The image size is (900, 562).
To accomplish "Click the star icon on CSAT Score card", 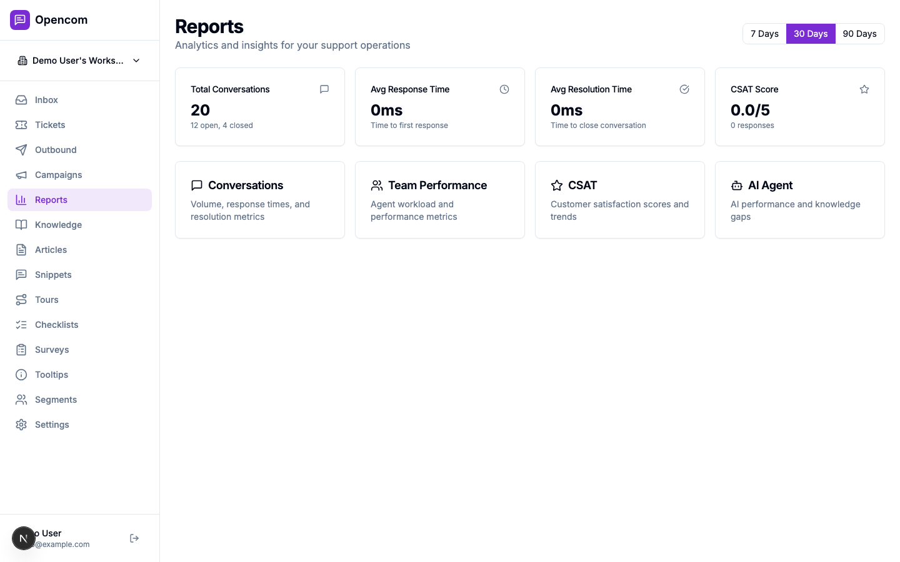I will 864,89.
